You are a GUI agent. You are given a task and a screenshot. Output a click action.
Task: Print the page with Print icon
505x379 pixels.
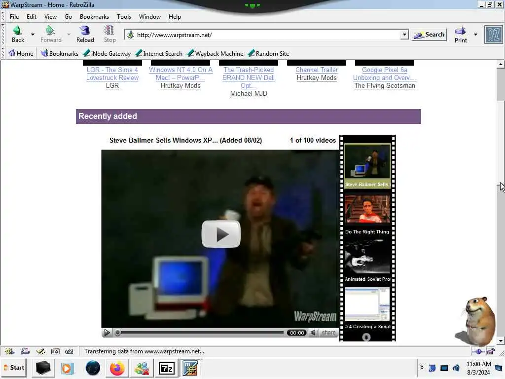(x=461, y=35)
